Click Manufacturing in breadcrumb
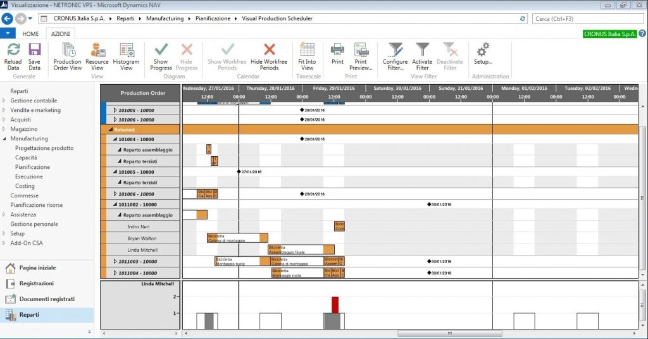 (165, 18)
